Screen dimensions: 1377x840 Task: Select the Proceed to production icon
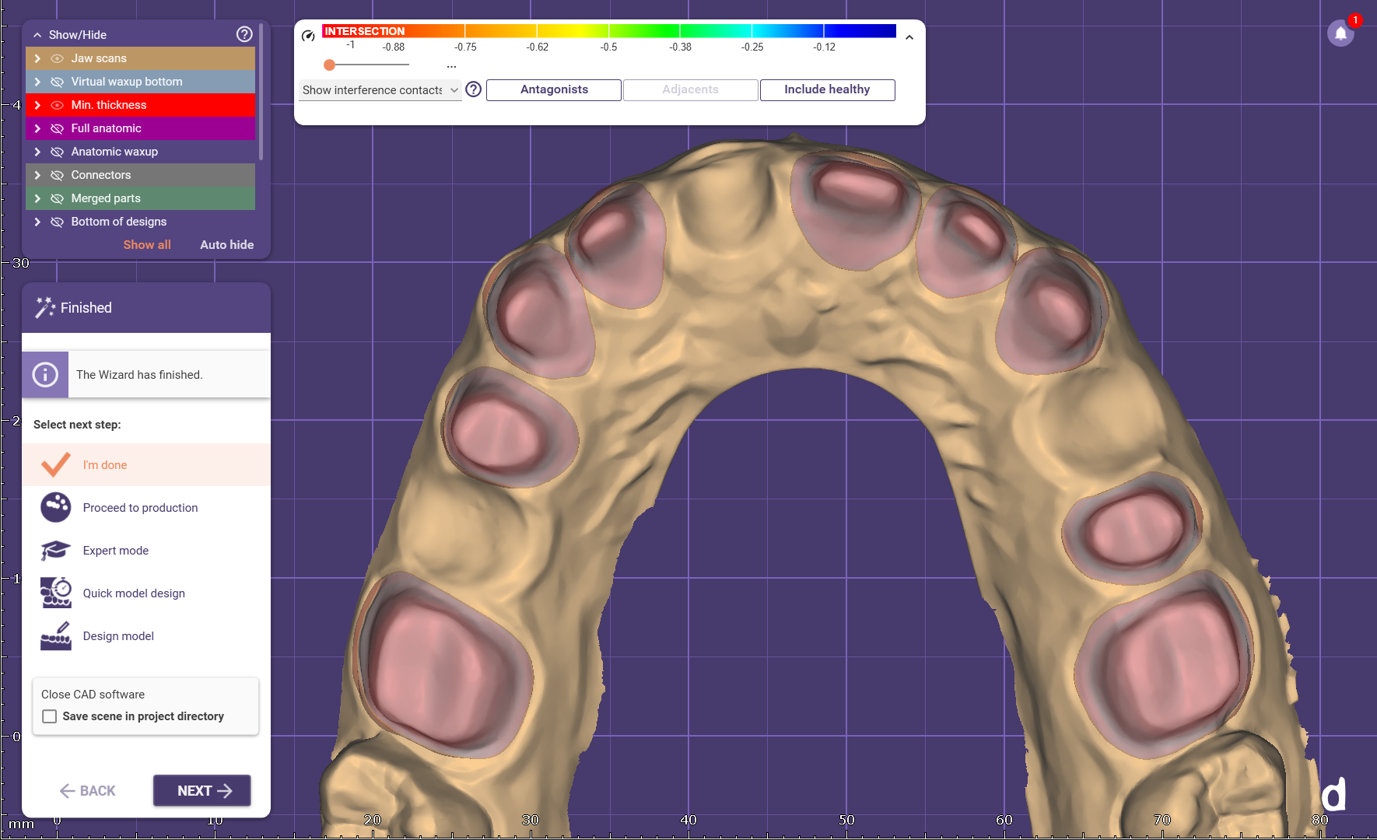pos(56,507)
